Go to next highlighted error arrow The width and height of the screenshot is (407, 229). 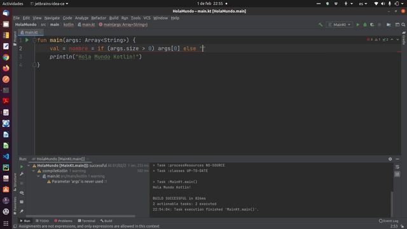click(x=397, y=39)
